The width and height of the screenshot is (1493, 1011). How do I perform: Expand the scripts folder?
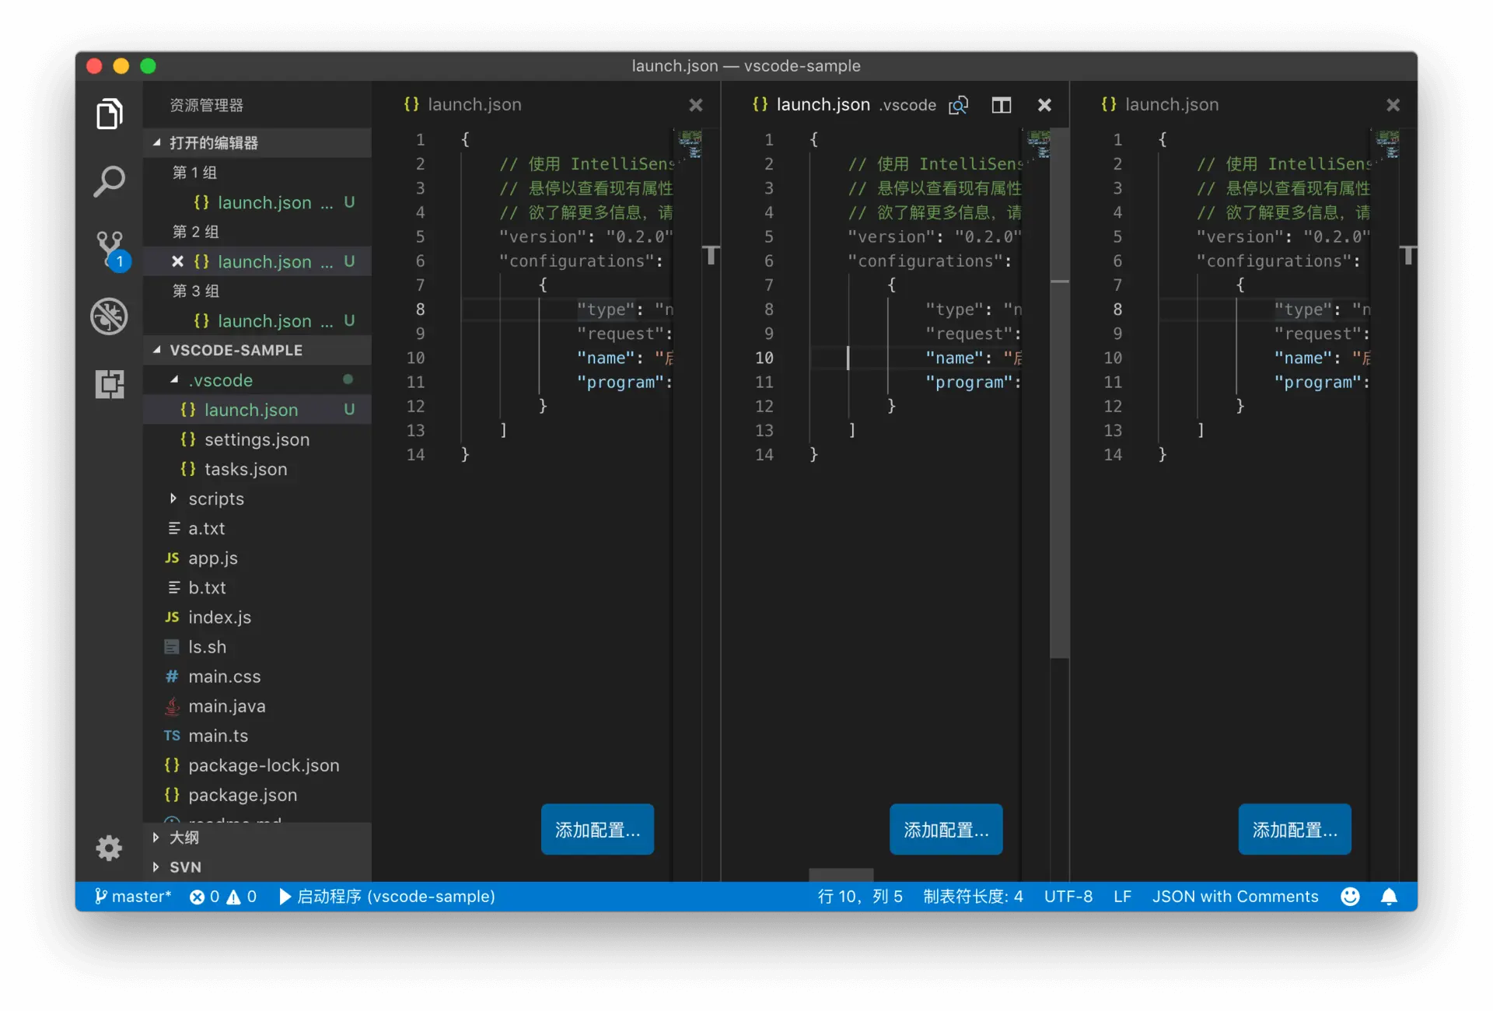coord(215,499)
